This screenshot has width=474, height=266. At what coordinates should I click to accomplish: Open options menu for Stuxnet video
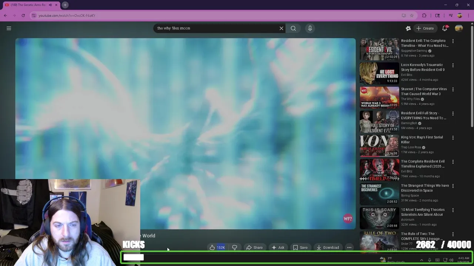coord(453,89)
